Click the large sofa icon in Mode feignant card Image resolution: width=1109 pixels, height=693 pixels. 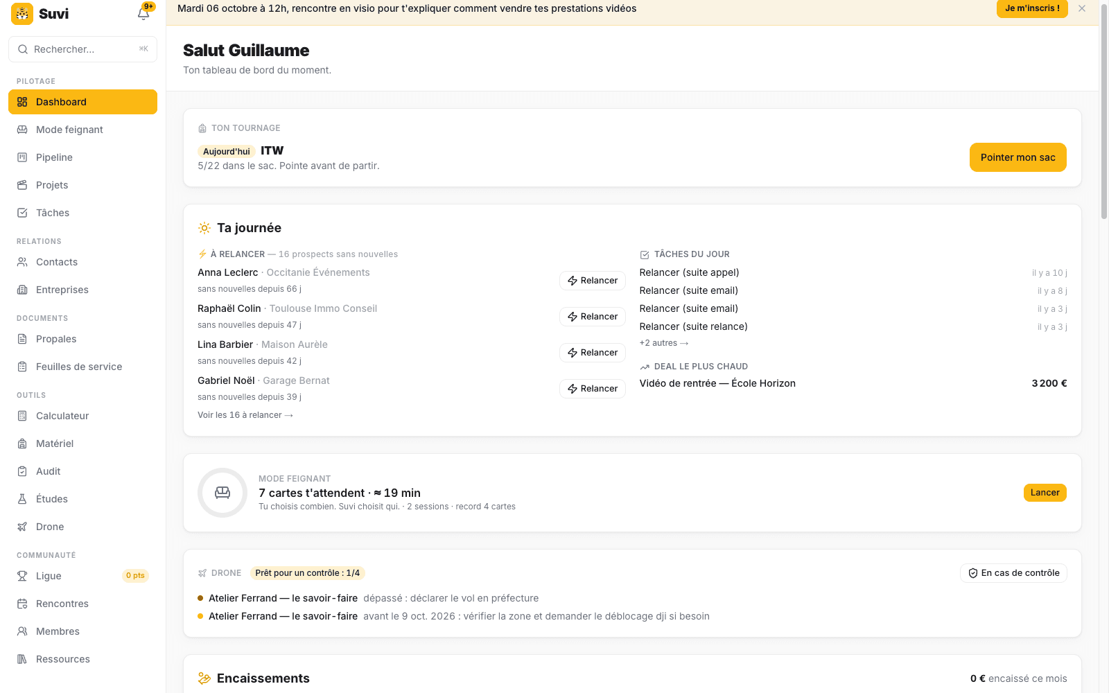coord(222,493)
